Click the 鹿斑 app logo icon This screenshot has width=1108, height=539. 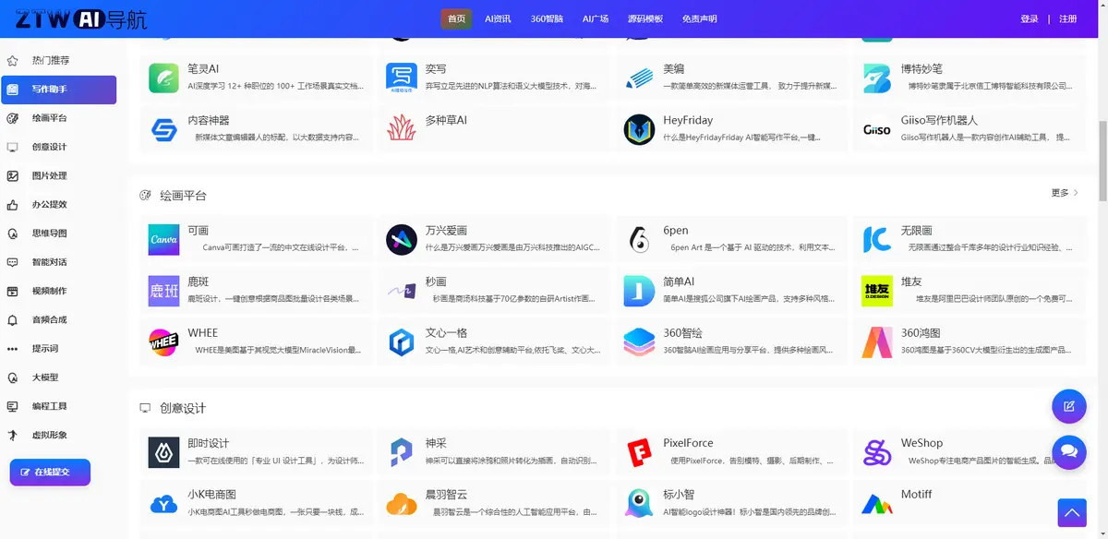163,290
